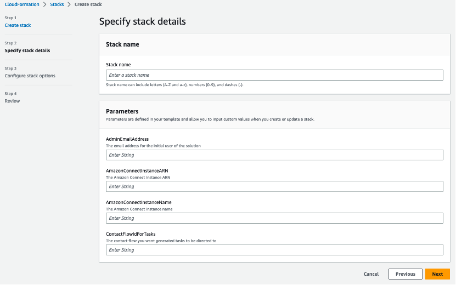Viewport: 456px width, 285px height.
Task: Click the Specify stack details page title
Action: (x=142, y=22)
